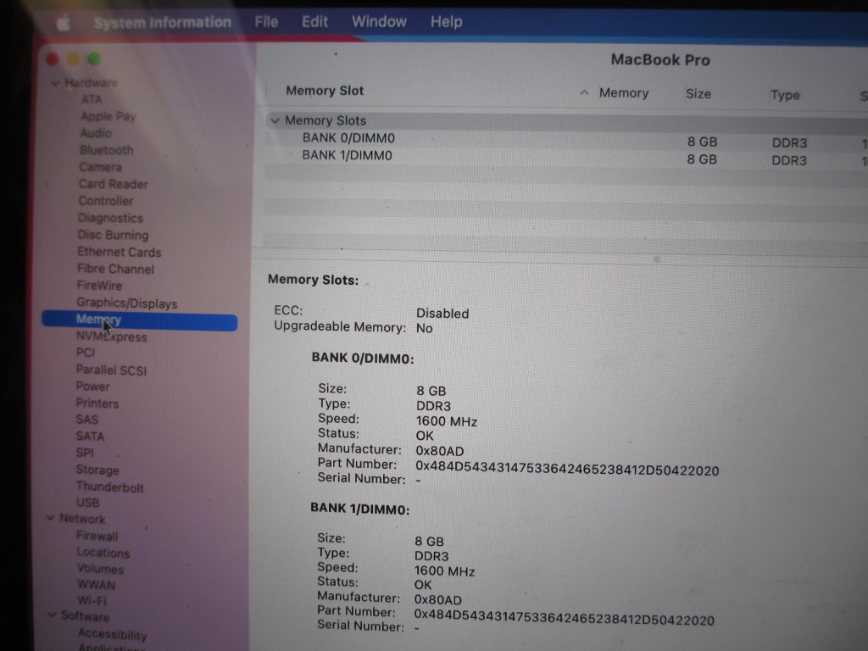868x651 pixels.
Task: Select Card Reader in the sidebar
Action: pos(113,184)
